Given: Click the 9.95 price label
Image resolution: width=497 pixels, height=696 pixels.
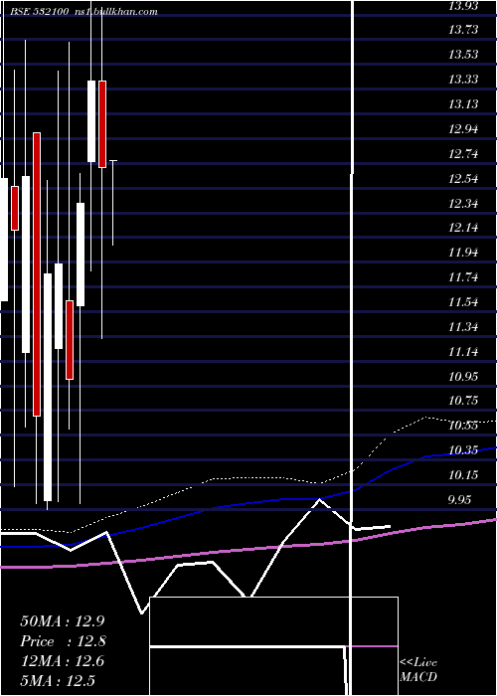Looking at the screenshot, I should coord(459,500).
